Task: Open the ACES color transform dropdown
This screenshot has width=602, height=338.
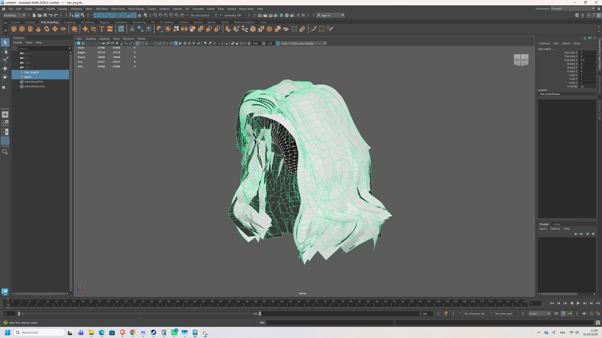Action: coord(303,44)
